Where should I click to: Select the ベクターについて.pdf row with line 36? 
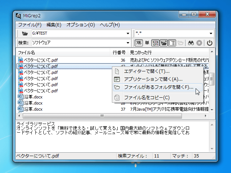(113, 60)
